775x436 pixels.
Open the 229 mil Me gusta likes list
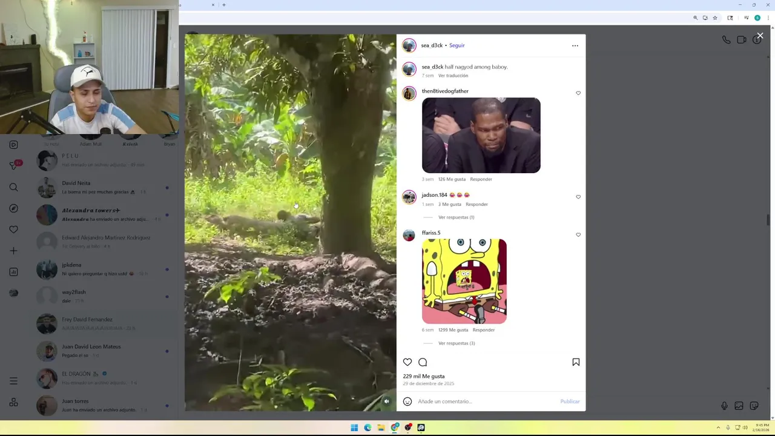(424, 376)
